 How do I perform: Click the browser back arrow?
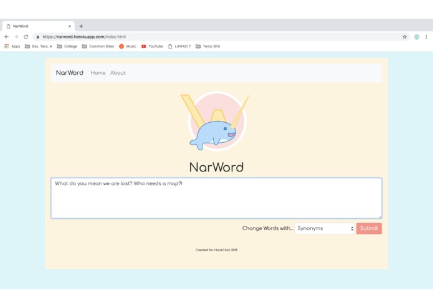(7, 37)
